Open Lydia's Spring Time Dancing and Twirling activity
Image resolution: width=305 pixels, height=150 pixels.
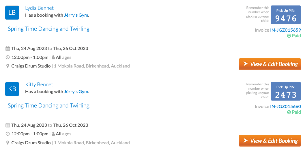[x=49, y=29]
